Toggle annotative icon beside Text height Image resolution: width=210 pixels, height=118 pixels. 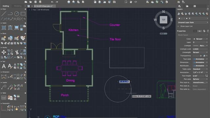[206, 76]
